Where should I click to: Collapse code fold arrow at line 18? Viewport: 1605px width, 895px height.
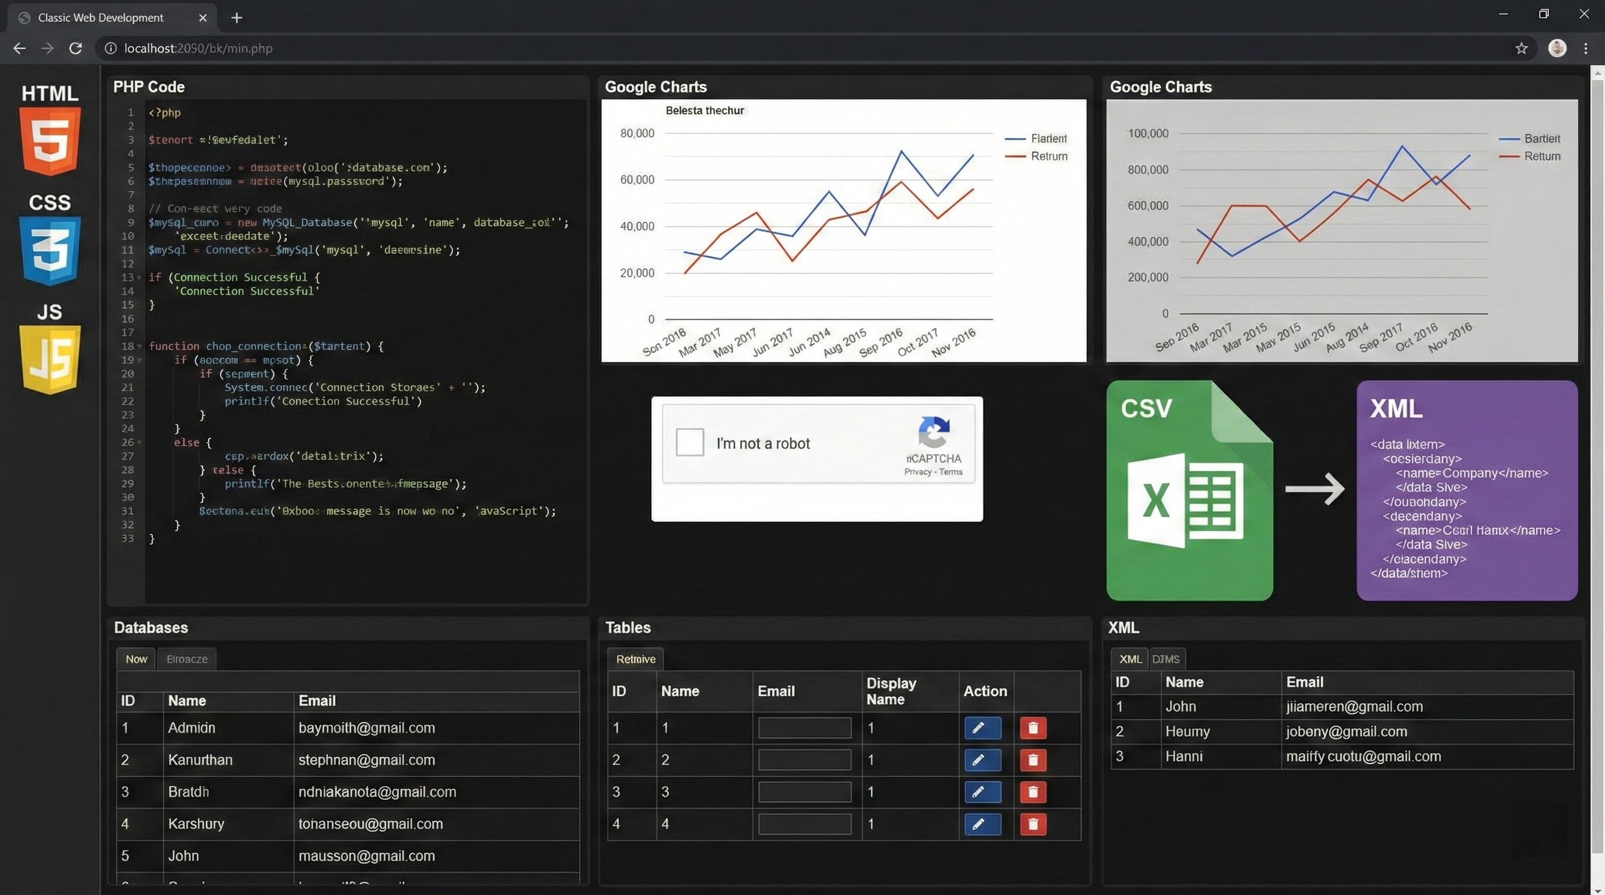click(x=139, y=346)
